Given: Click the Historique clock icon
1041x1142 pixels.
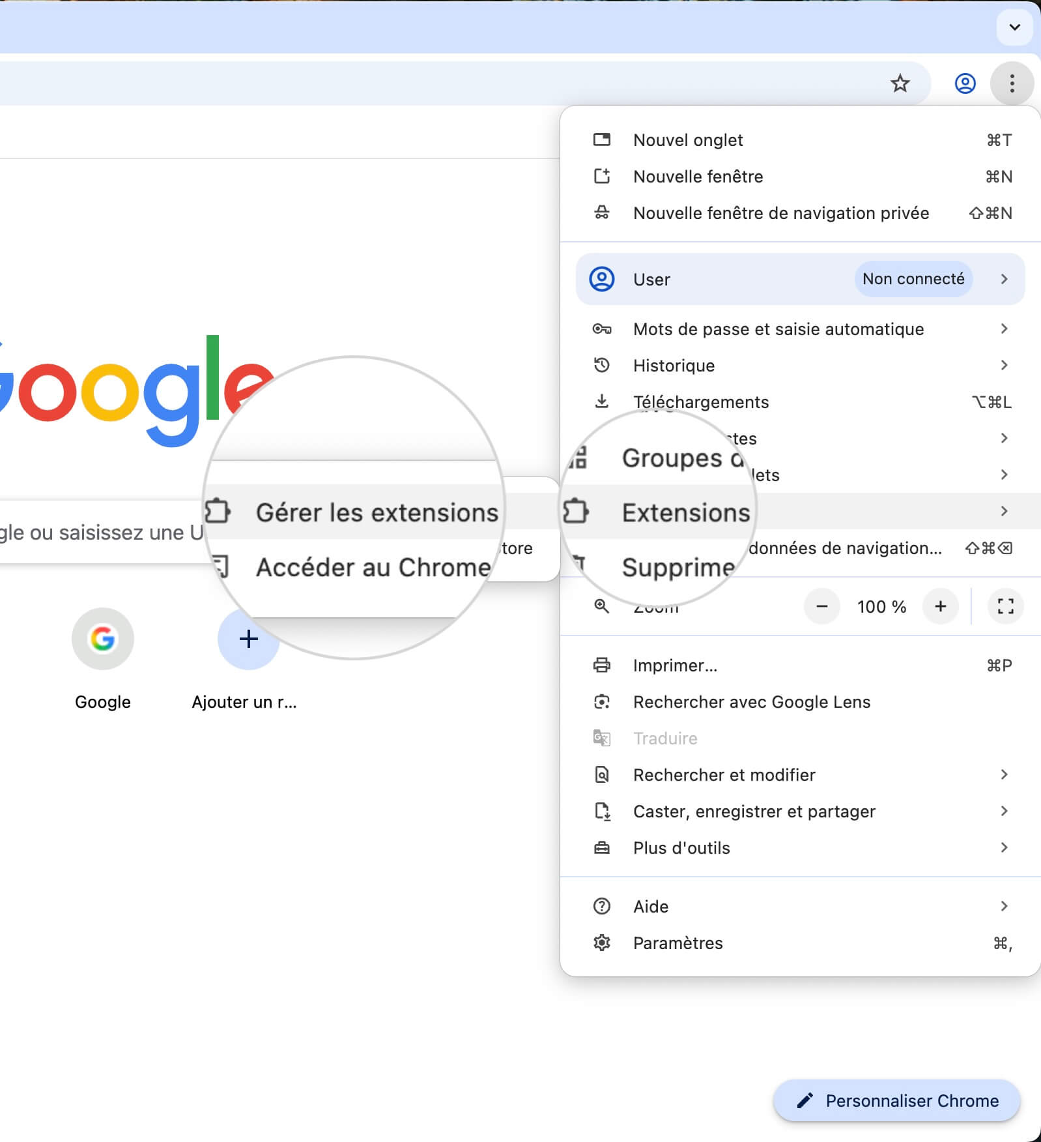Looking at the screenshot, I should click(602, 365).
